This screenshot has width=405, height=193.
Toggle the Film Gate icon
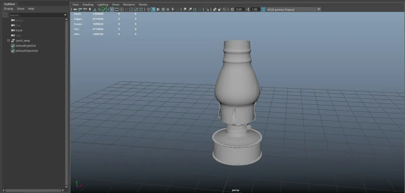[x=117, y=9]
